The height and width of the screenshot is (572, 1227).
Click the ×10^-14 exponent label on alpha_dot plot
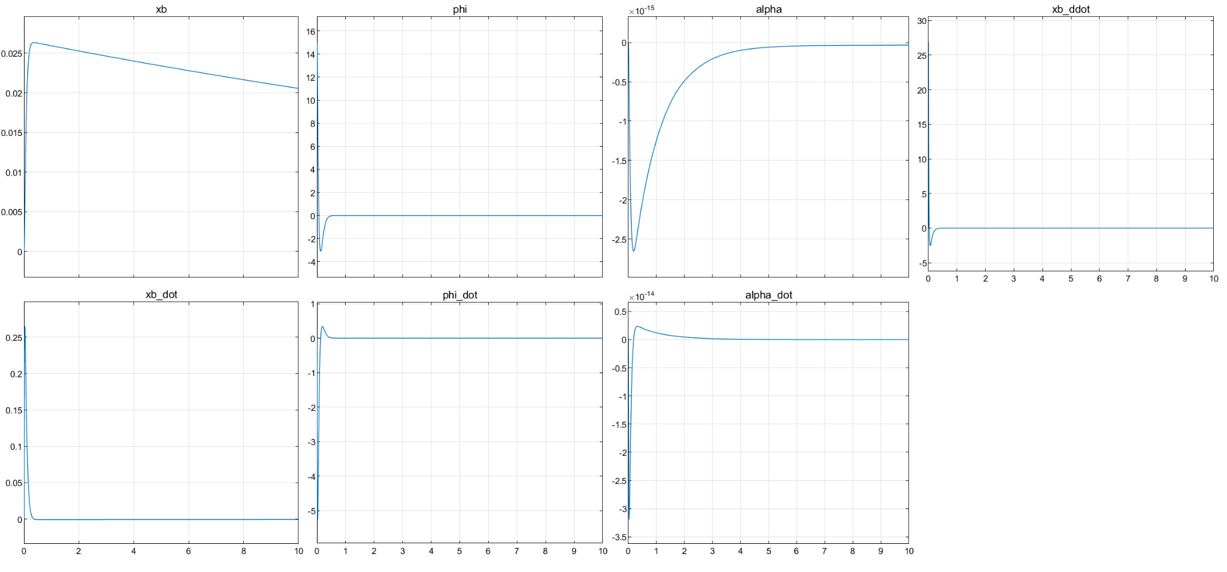(x=642, y=296)
